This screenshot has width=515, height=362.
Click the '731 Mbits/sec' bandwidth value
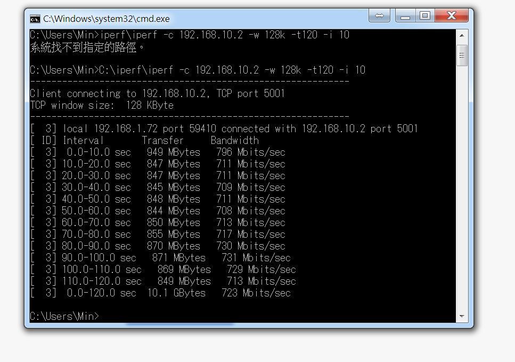256,258
